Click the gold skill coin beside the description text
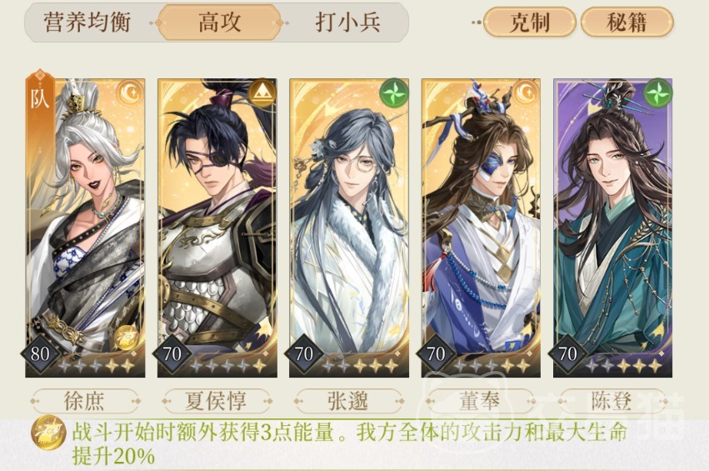 click(x=48, y=433)
